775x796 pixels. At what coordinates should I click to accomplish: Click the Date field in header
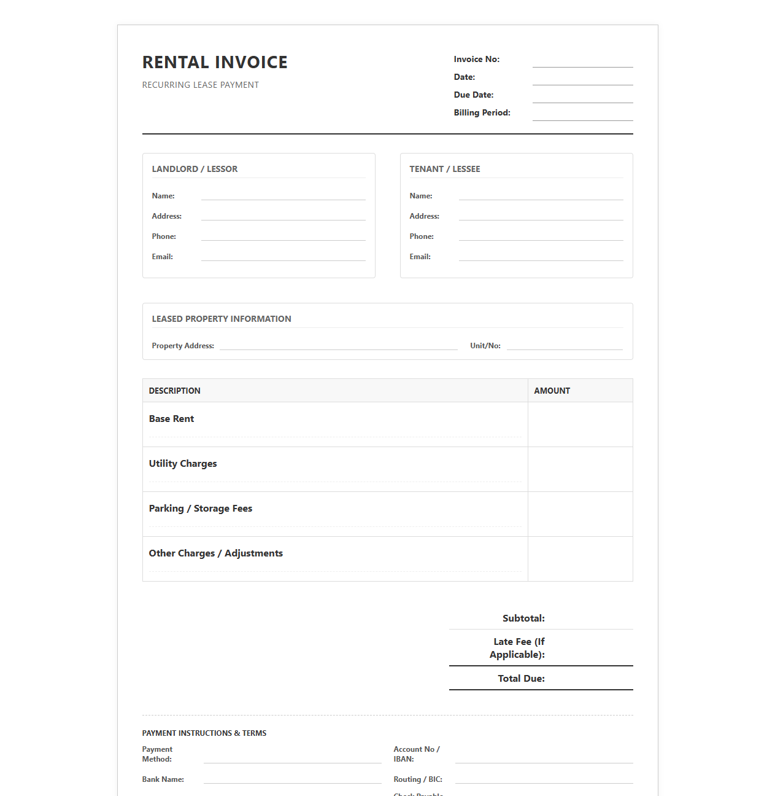[582, 79]
